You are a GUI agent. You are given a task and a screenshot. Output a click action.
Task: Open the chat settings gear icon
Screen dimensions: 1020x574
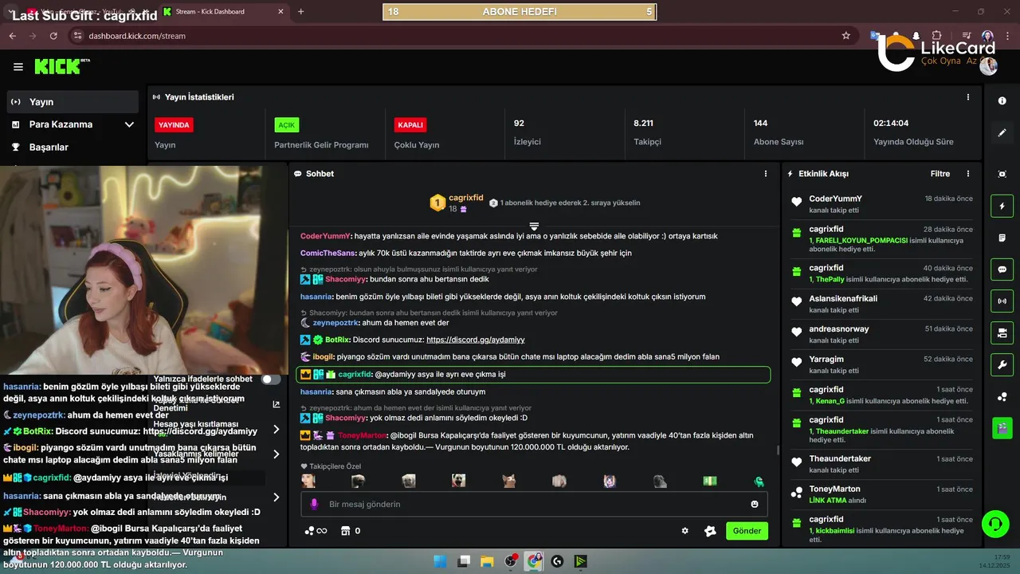coord(685,531)
